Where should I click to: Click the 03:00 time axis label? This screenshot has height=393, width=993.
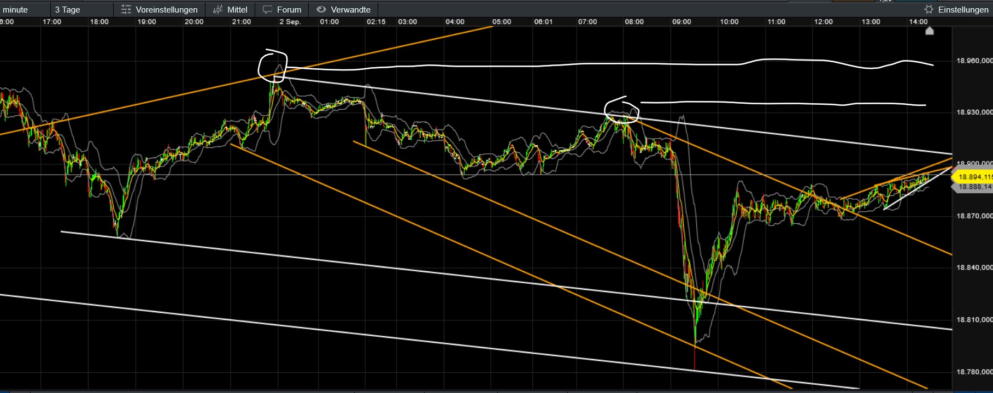(x=408, y=22)
